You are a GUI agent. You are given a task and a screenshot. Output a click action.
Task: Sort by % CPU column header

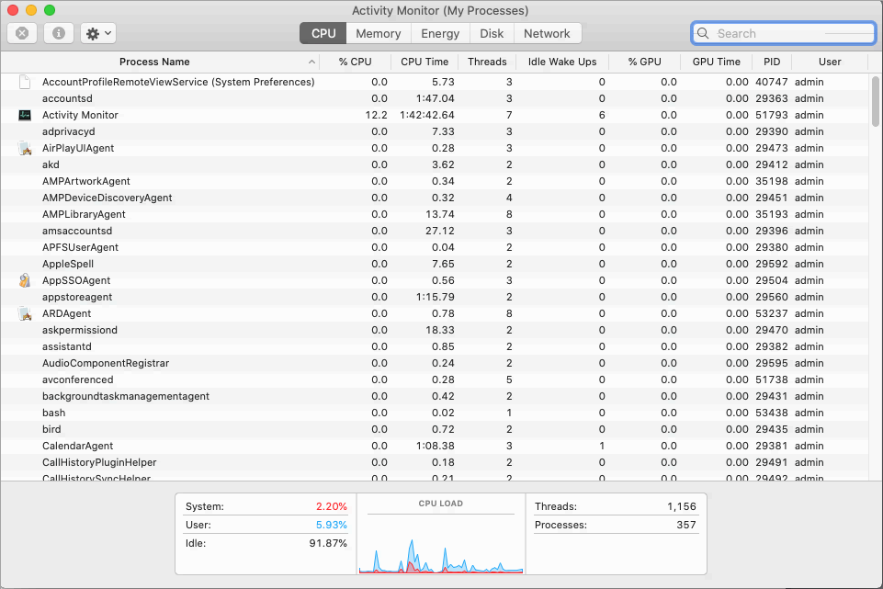click(x=355, y=62)
